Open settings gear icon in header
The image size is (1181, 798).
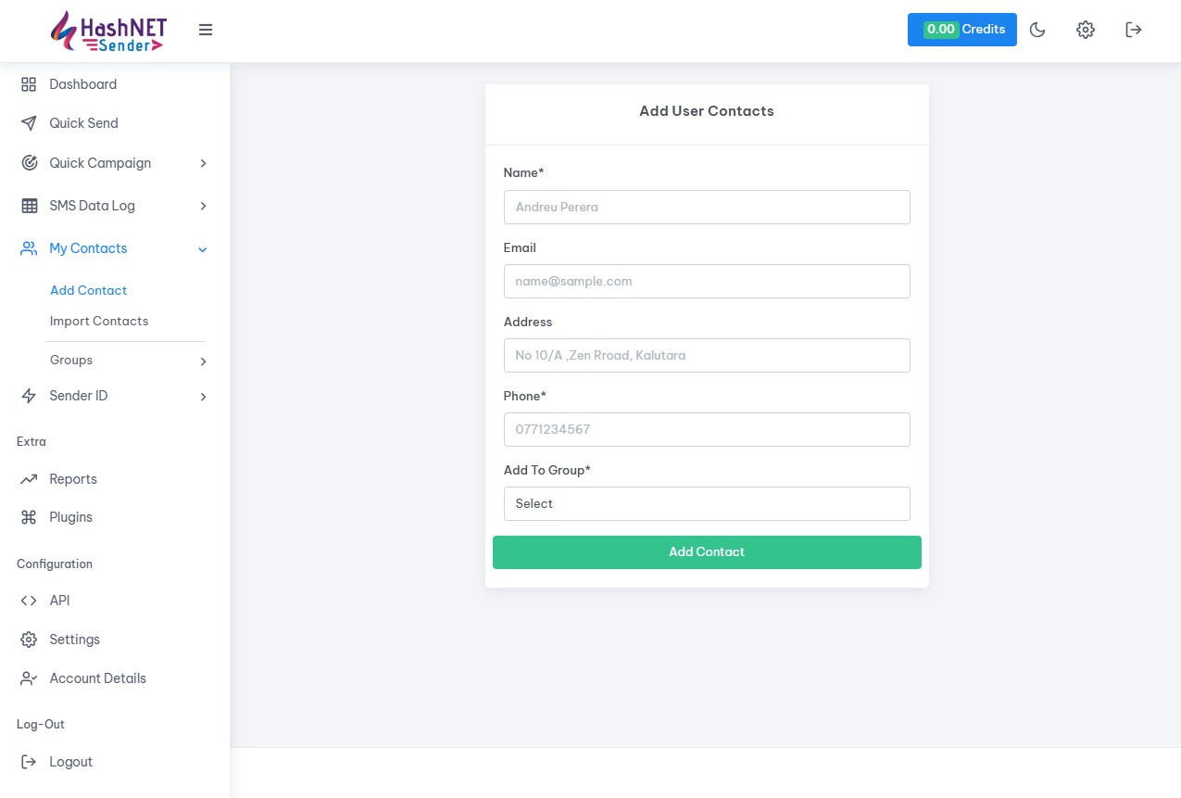[x=1085, y=30]
